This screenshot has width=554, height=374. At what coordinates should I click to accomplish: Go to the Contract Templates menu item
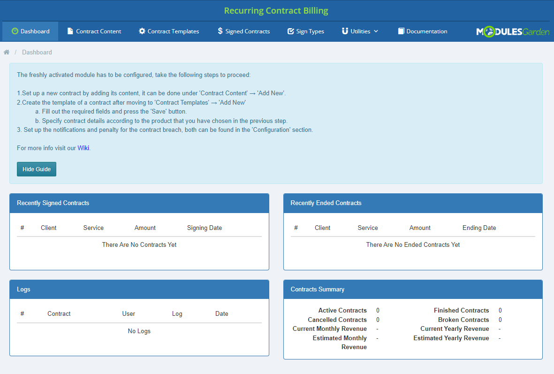pyautogui.click(x=169, y=31)
